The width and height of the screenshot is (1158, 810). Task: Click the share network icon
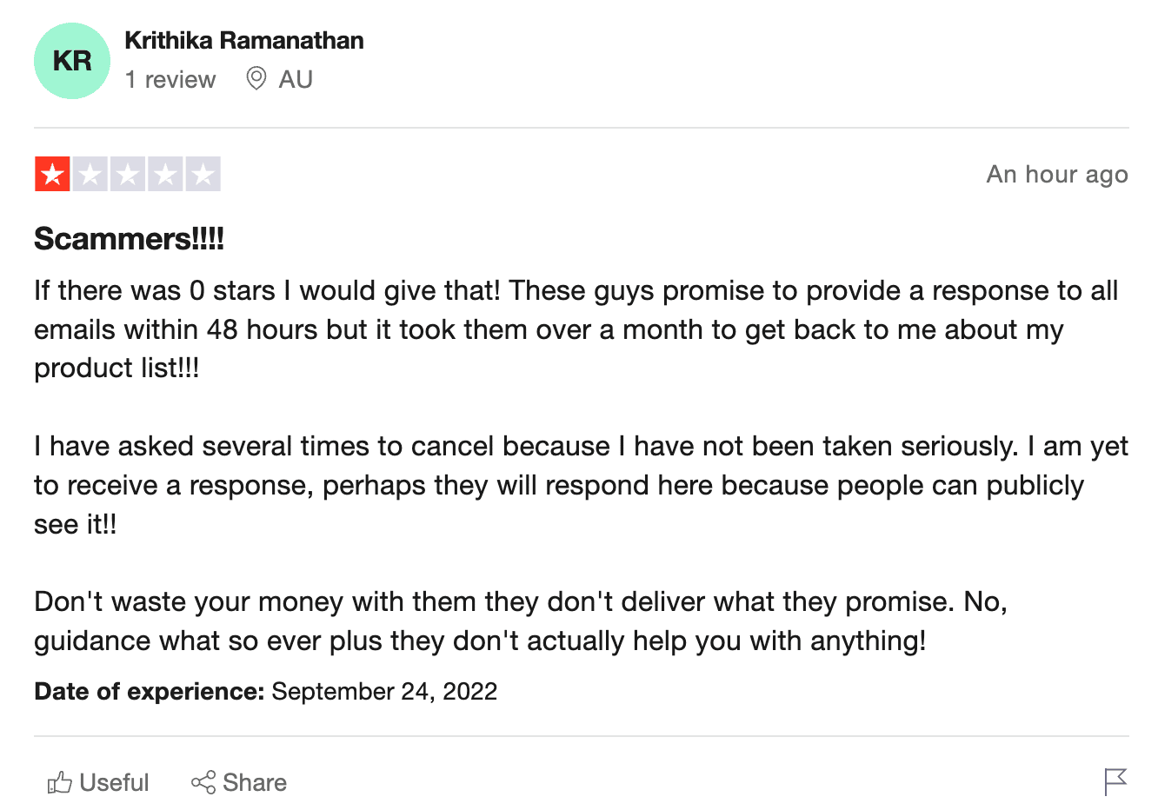pyautogui.click(x=203, y=782)
